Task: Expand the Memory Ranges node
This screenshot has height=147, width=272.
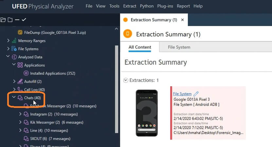Action: tap(8, 40)
